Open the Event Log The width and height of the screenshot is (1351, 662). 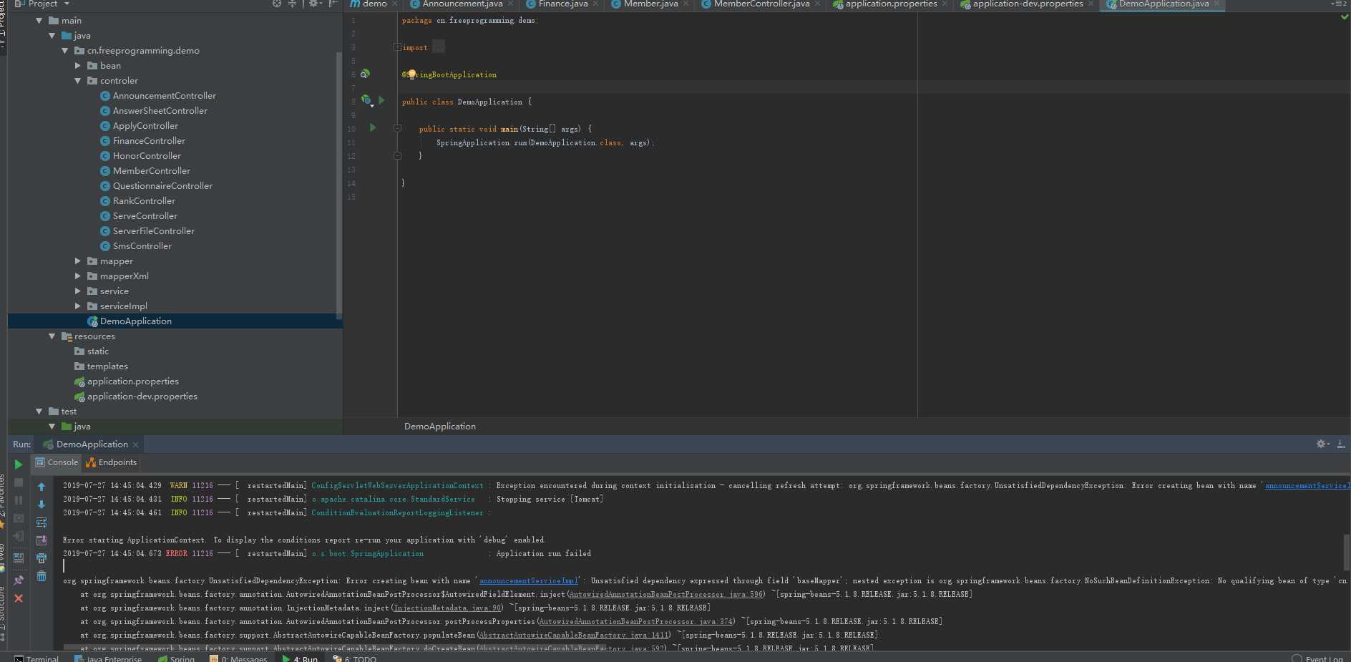coord(1317,658)
